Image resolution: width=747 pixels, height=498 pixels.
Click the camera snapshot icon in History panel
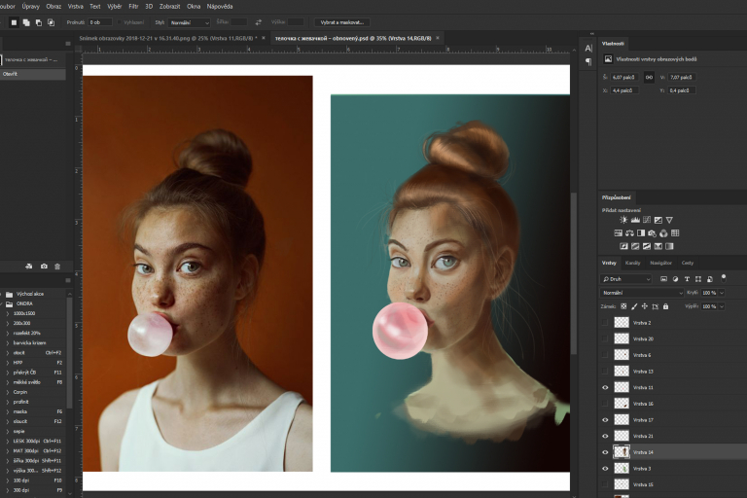pos(44,266)
